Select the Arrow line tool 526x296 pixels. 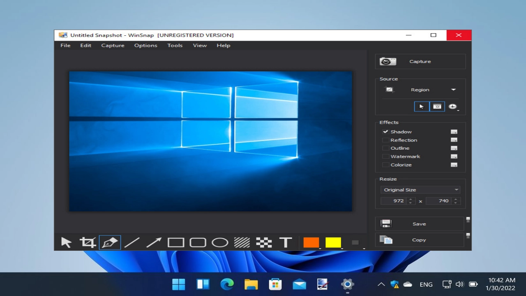154,243
